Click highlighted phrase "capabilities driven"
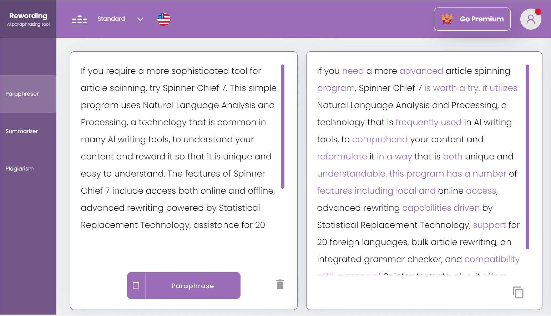The image size is (551, 316). click(x=441, y=208)
